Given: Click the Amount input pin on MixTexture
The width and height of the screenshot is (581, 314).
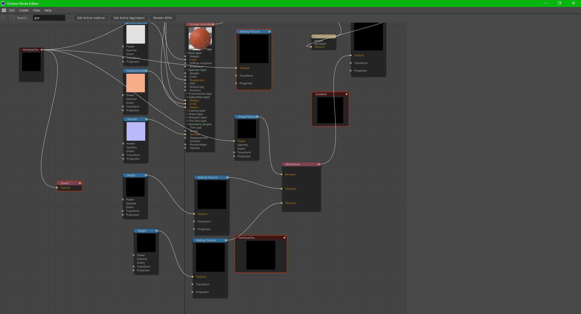Looking at the screenshot, I should click(282, 175).
